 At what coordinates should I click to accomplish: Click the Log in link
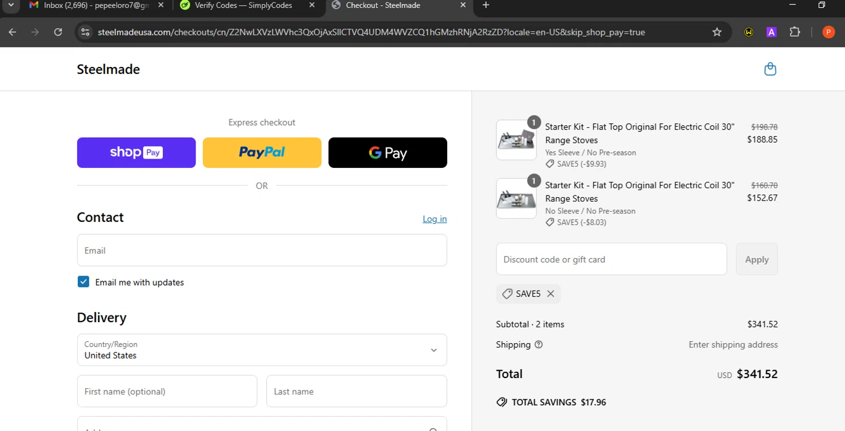click(435, 219)
